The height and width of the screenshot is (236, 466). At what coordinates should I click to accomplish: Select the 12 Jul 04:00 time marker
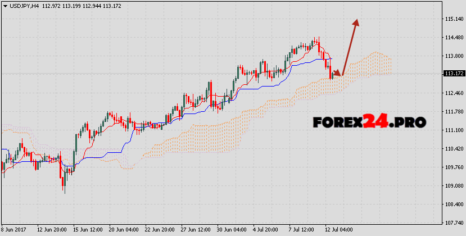341,230
